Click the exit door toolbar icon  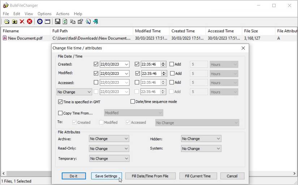(96, 21)
